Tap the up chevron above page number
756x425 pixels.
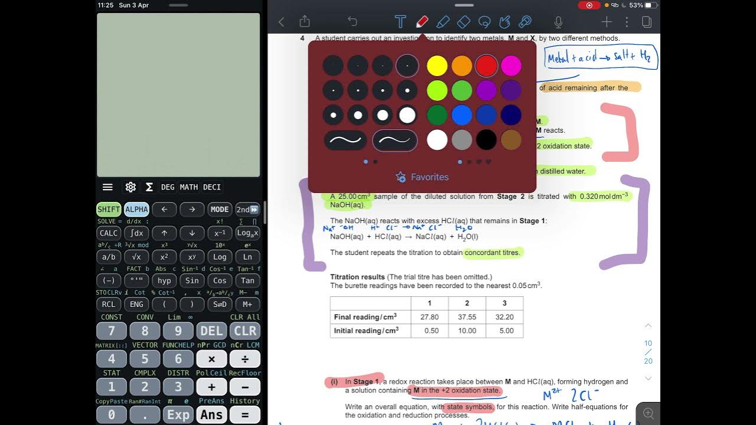coord(648,326)
